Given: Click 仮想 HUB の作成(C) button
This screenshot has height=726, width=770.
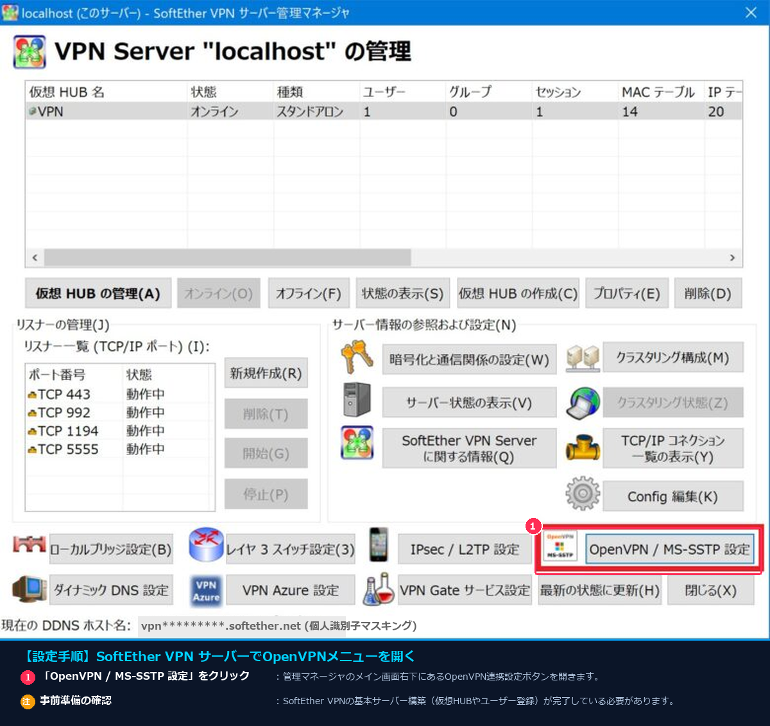Looking at the screenshot, I should 518,293.
